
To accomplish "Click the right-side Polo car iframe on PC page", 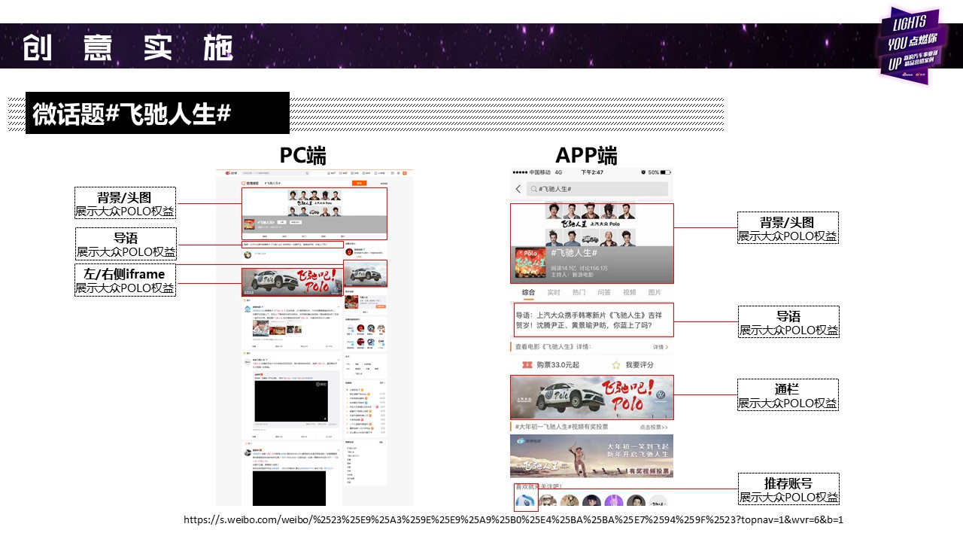I will point(366,273).
